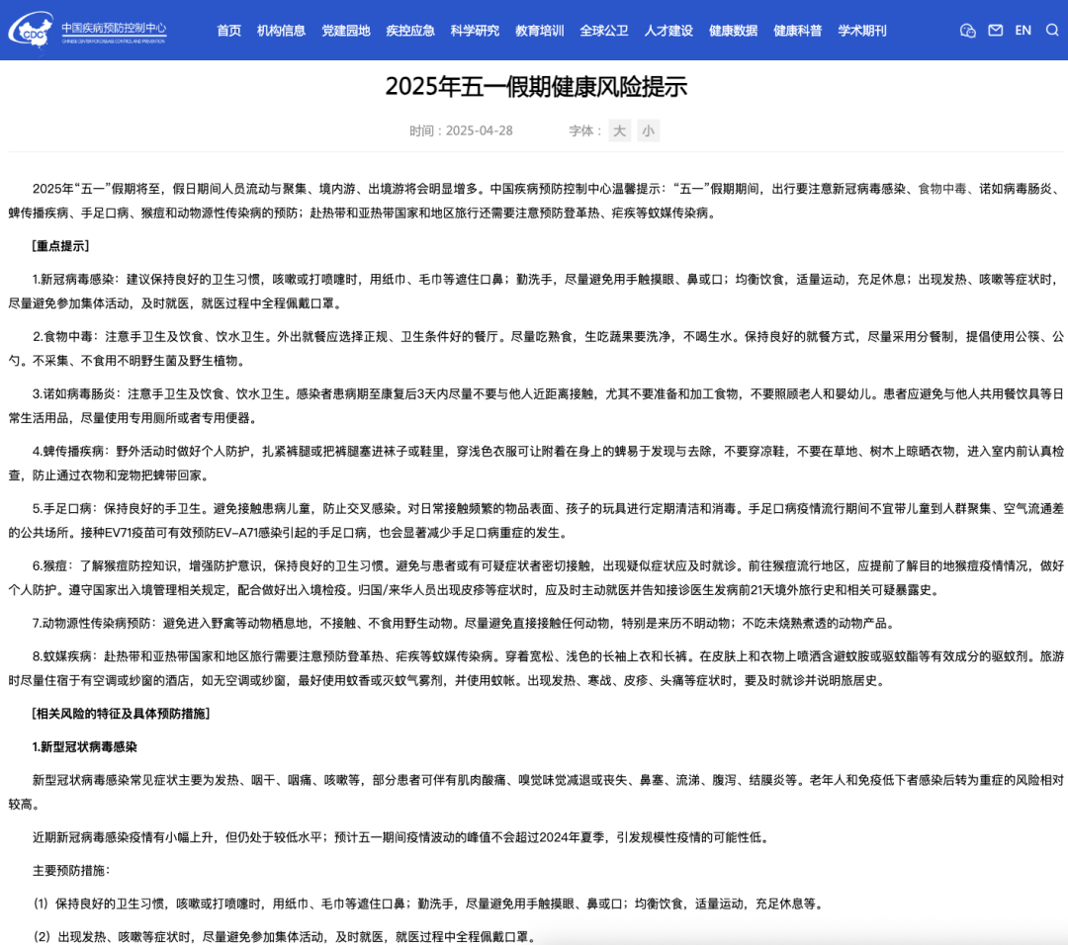Click the China CDC logo

coord(31,31)
